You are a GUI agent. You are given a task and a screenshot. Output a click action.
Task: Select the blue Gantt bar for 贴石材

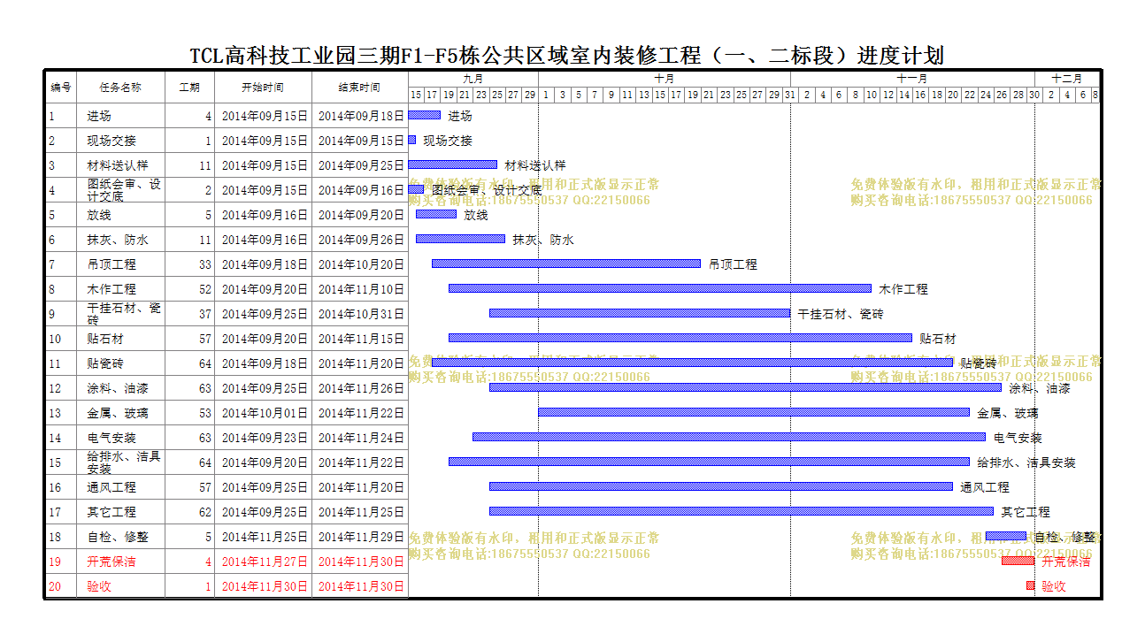(680, 338)
